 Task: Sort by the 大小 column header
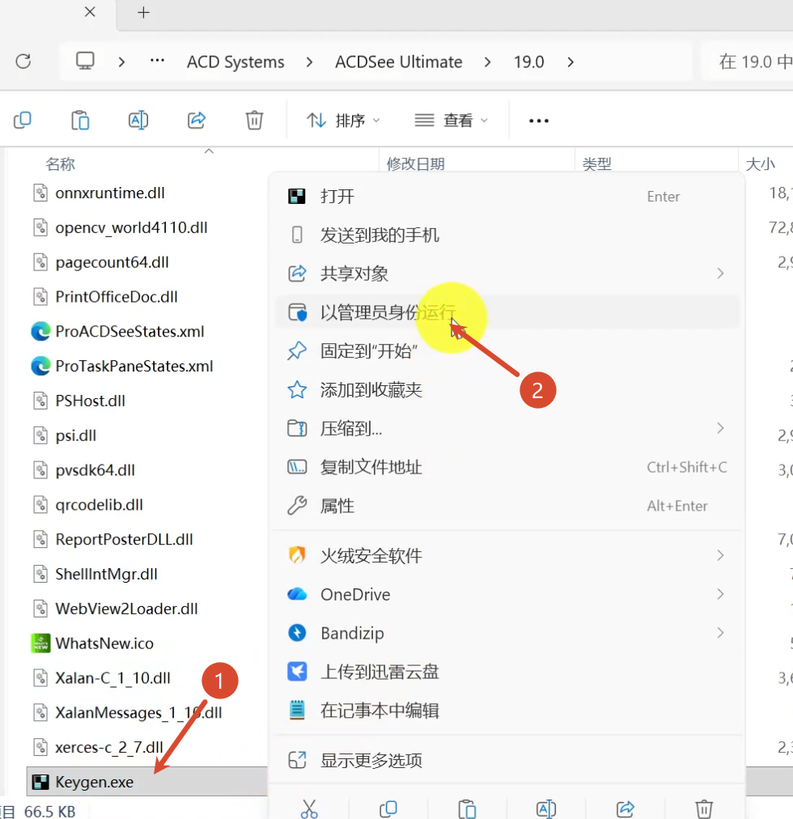click(x=761, y=164)
